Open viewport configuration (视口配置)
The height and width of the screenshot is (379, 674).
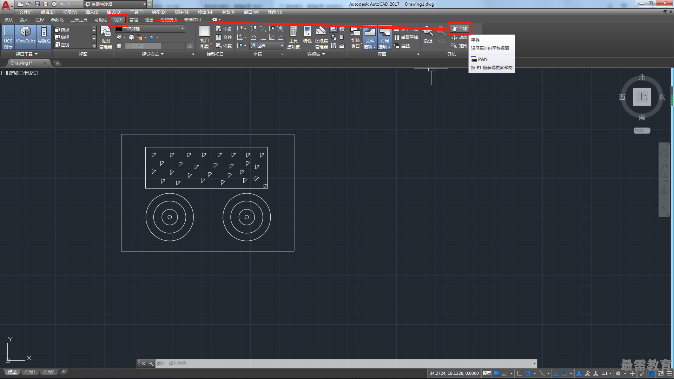[205, 37]
